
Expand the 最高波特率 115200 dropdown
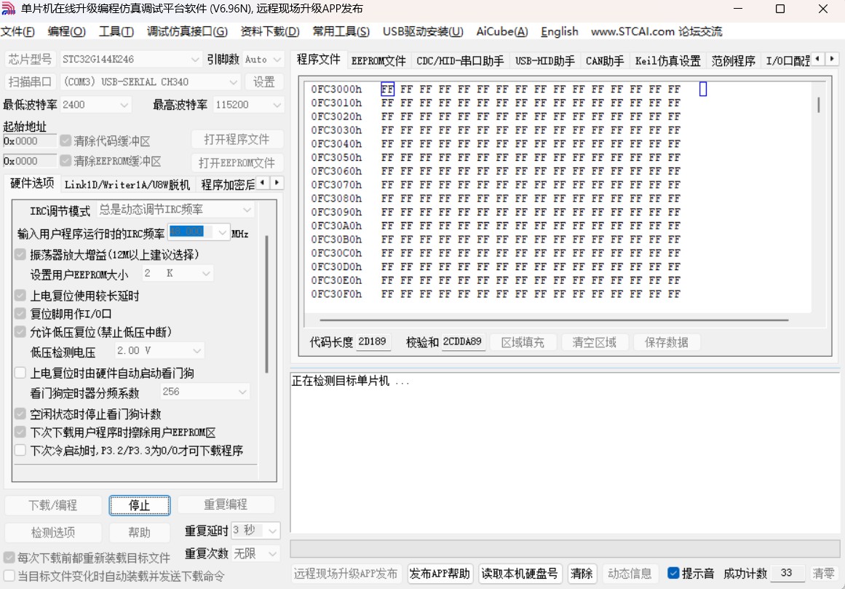277,105
